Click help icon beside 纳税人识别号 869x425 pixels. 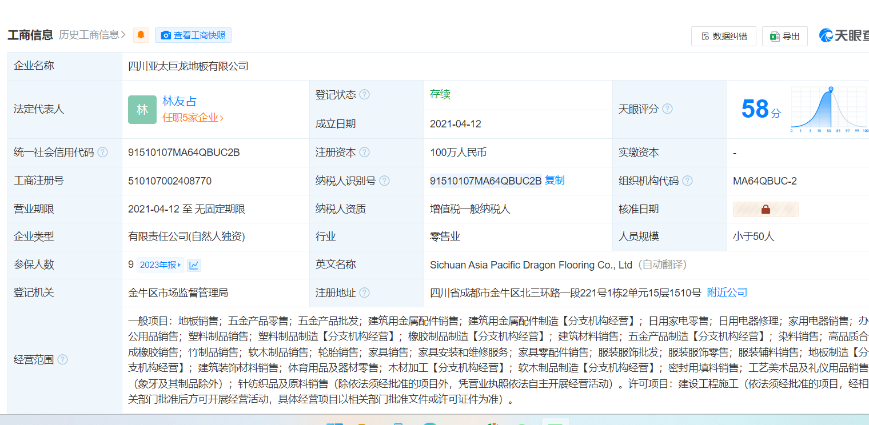coord(384,181)
